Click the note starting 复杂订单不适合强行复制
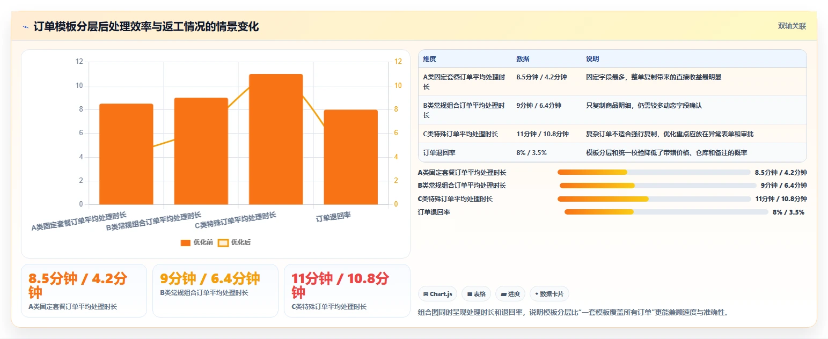The image size is (828, 339). point(670,134)
